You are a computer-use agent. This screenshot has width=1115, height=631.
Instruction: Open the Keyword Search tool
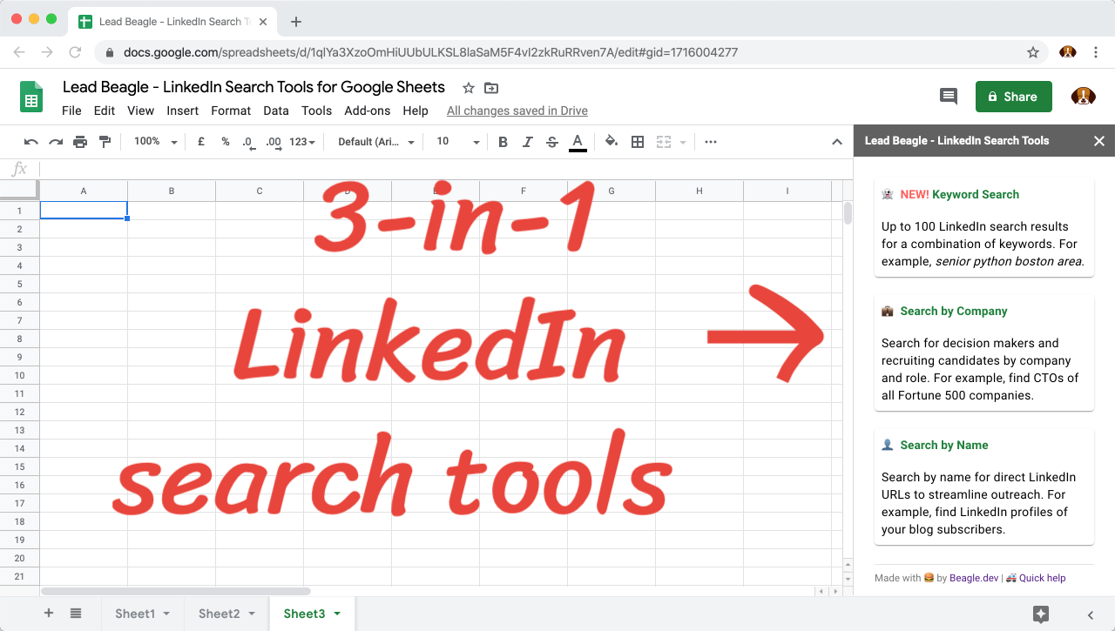tap(984, 227)
